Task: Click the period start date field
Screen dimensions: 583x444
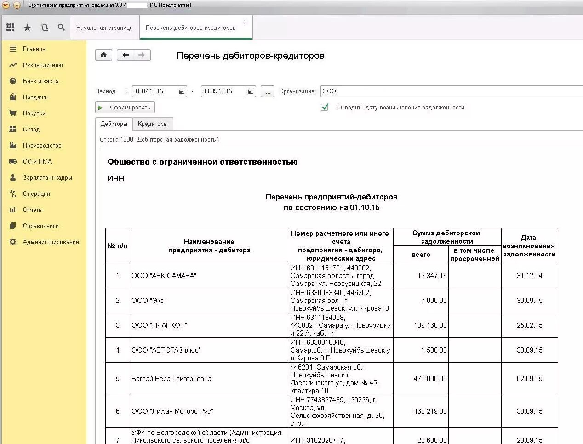Action: (154, 91)
